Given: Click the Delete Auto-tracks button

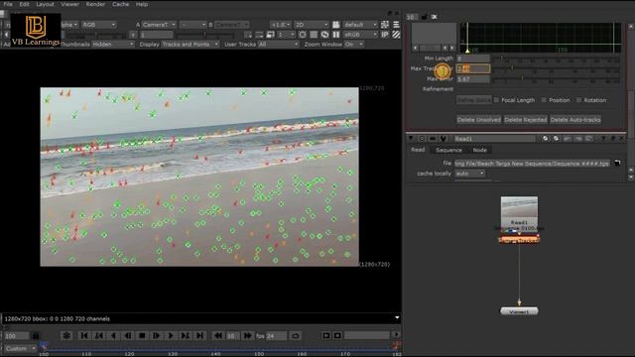Looking at the screenshot, I should 575,120.
